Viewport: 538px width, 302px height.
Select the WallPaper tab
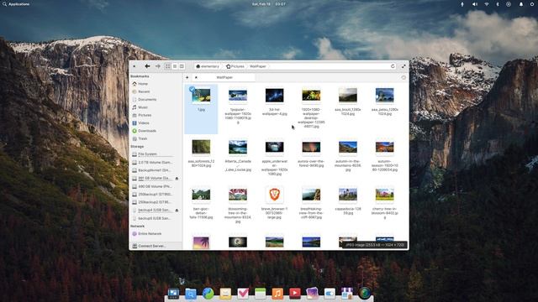(x=224, y=78)
